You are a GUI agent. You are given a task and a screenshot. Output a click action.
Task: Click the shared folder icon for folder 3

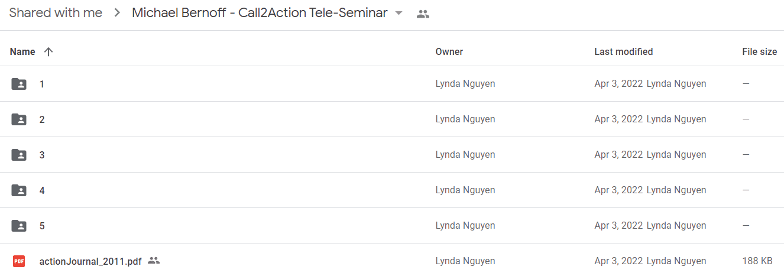pos(19,155)
